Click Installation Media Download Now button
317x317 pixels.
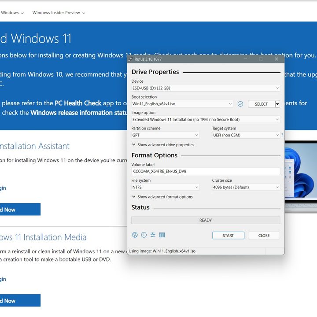tap(20, 301)
